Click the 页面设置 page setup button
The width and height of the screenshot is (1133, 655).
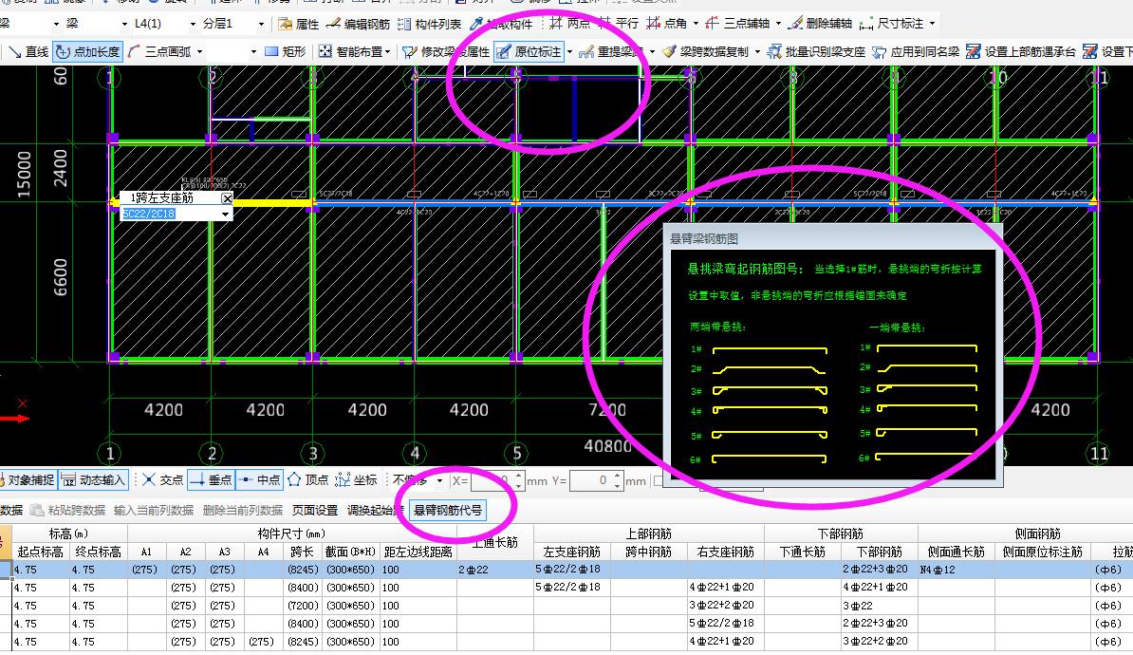pos(314,511)
